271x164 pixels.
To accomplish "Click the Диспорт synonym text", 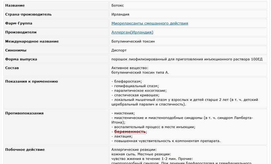I will tap(119, 50).
